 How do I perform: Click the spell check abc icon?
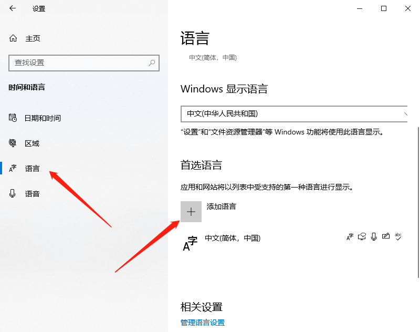tap(398, 236)
